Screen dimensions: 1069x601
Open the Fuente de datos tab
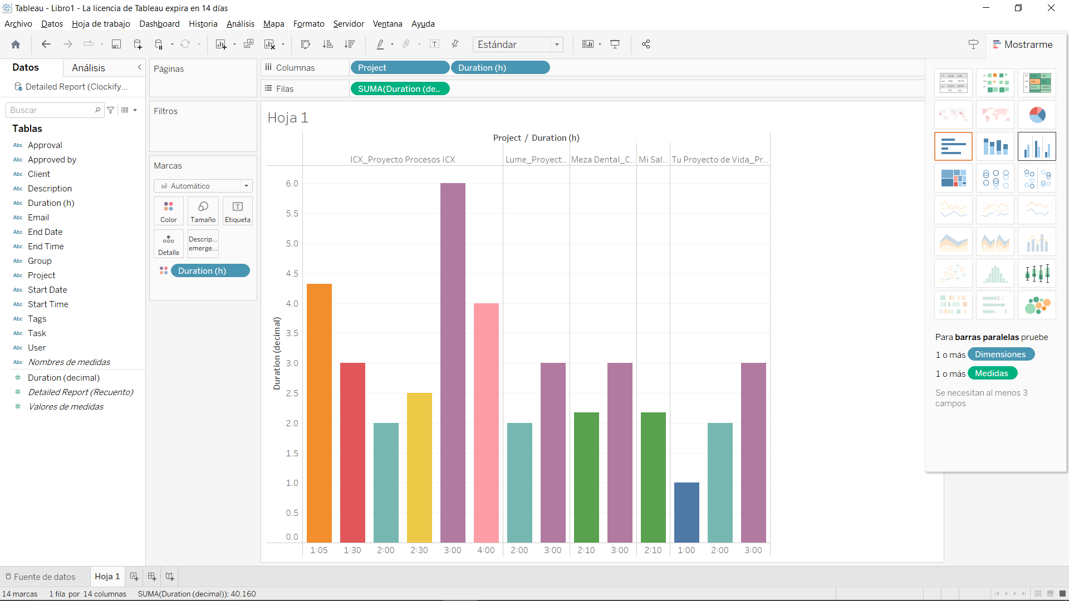[x=45, y=577]
